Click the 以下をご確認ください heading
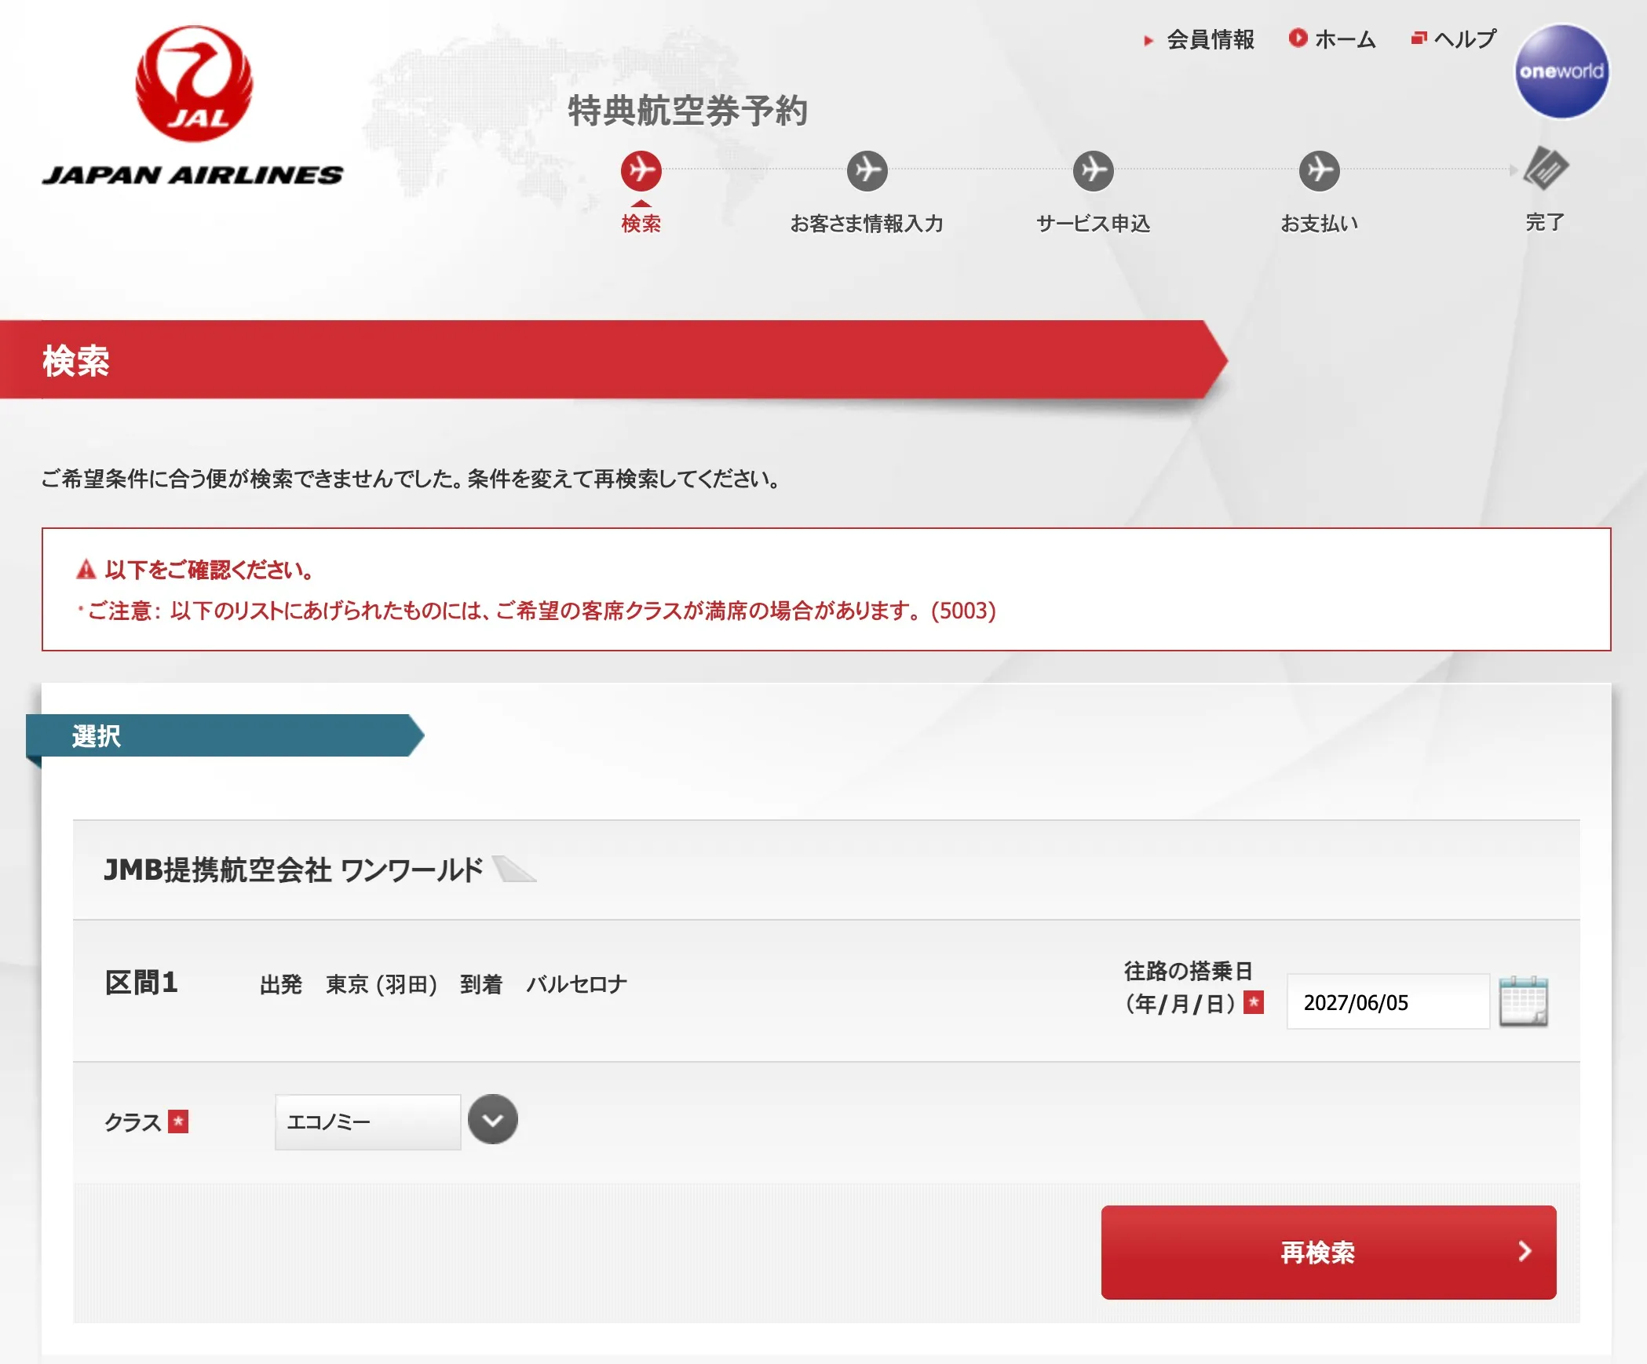 210,570
